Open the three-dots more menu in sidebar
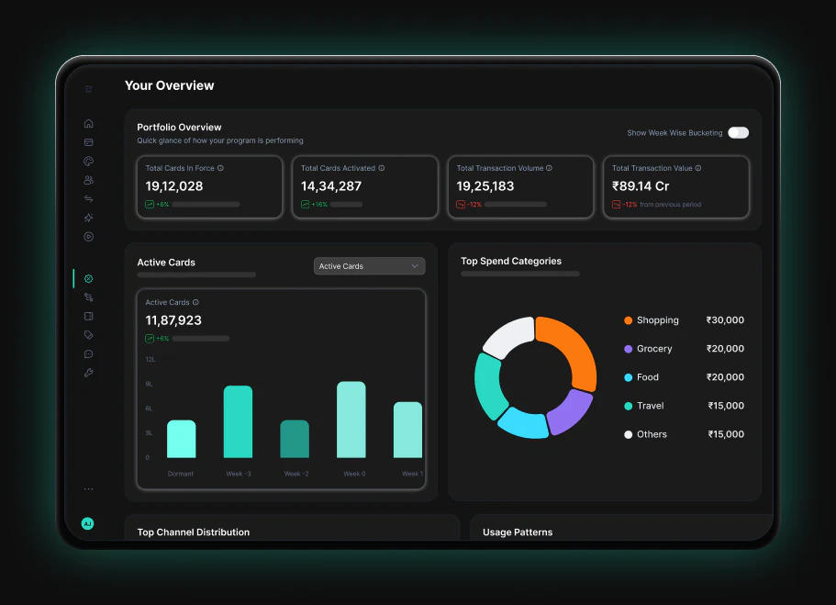836x605 pixels. click(88, 488)
